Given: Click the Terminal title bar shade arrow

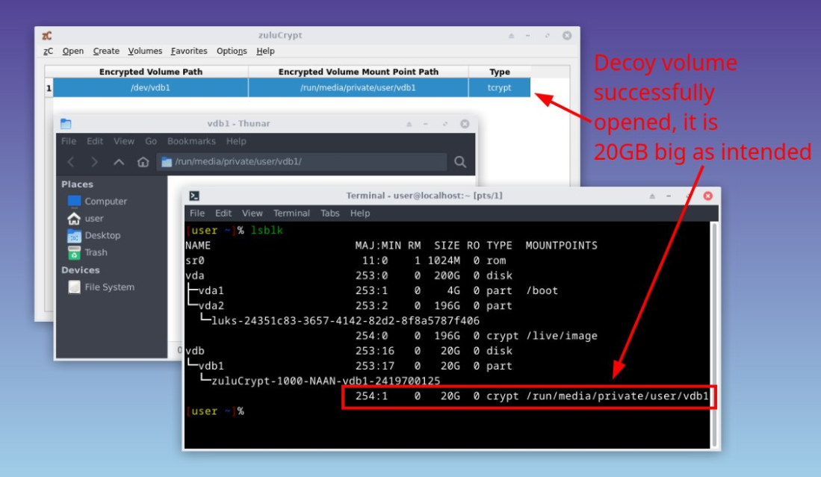Looking at the screenshot, I should (652, 196).
